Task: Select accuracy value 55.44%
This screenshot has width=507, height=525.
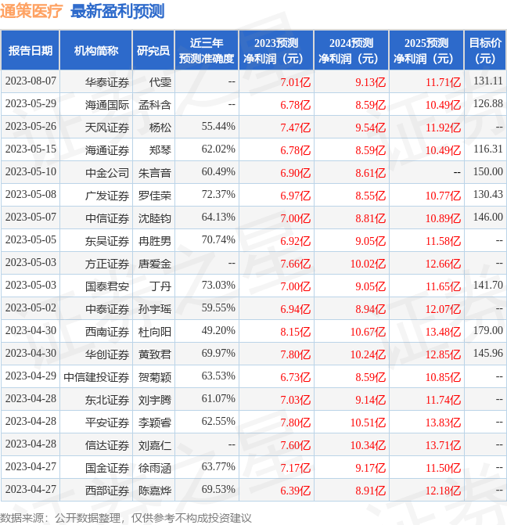Action: coord(218,127)
